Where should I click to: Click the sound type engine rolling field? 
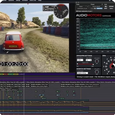pos(83,73)
